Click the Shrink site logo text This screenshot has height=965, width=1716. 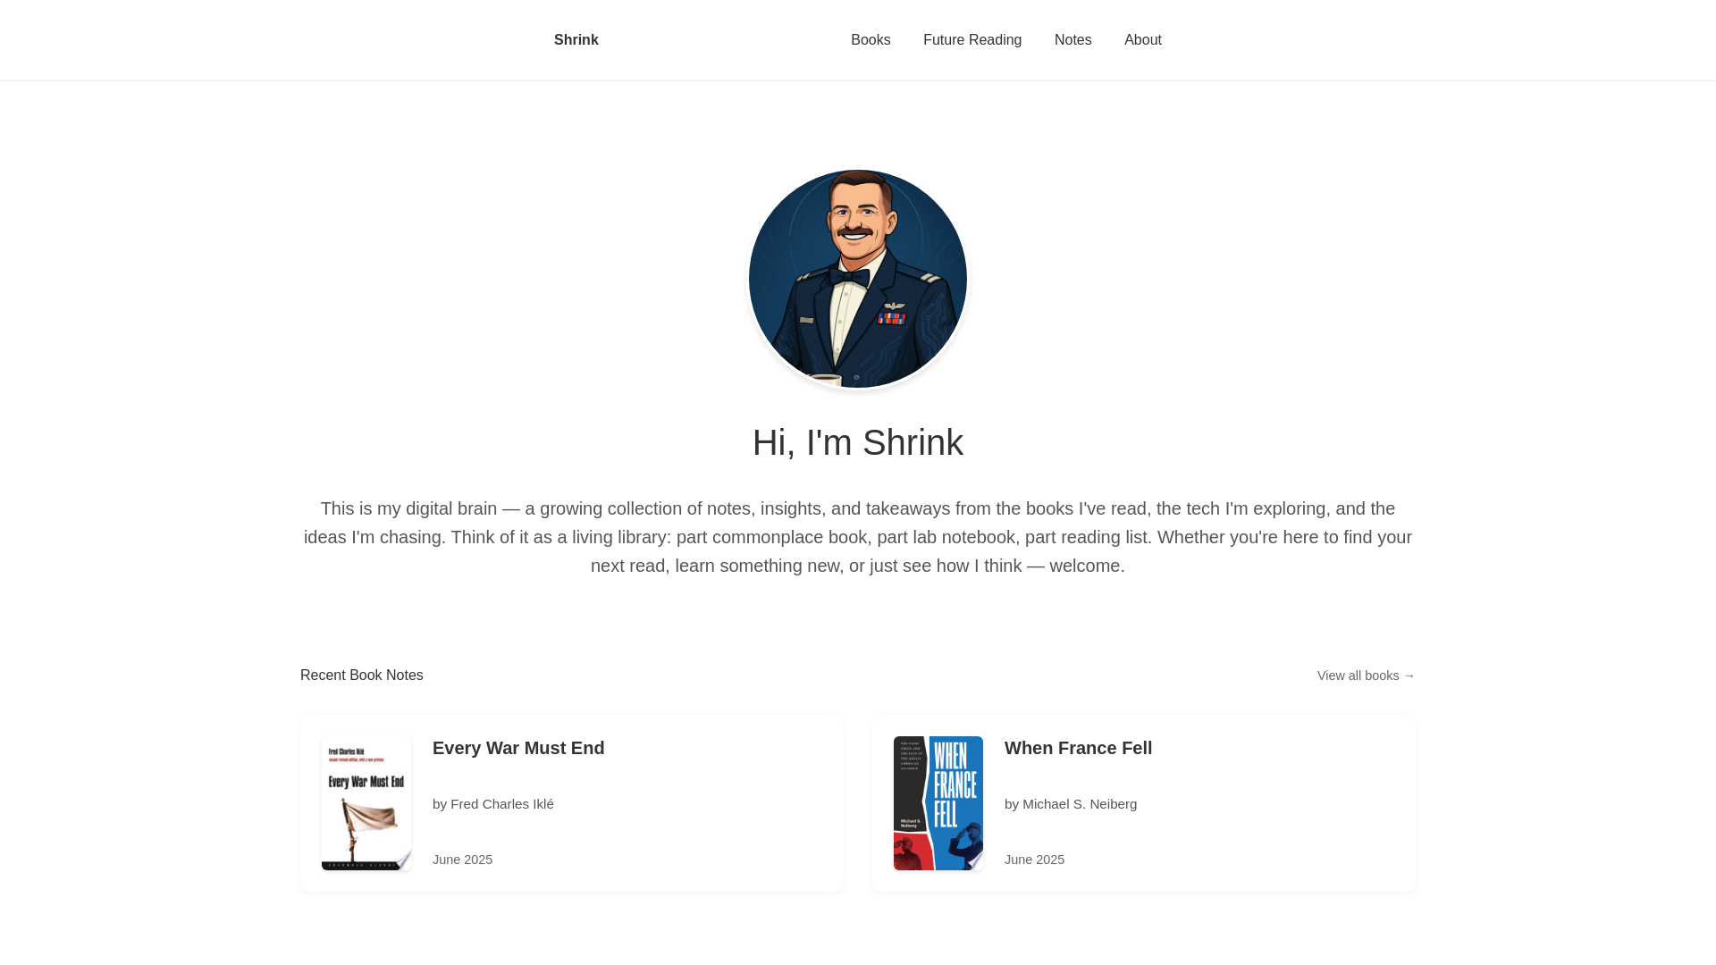pos(576,40)
